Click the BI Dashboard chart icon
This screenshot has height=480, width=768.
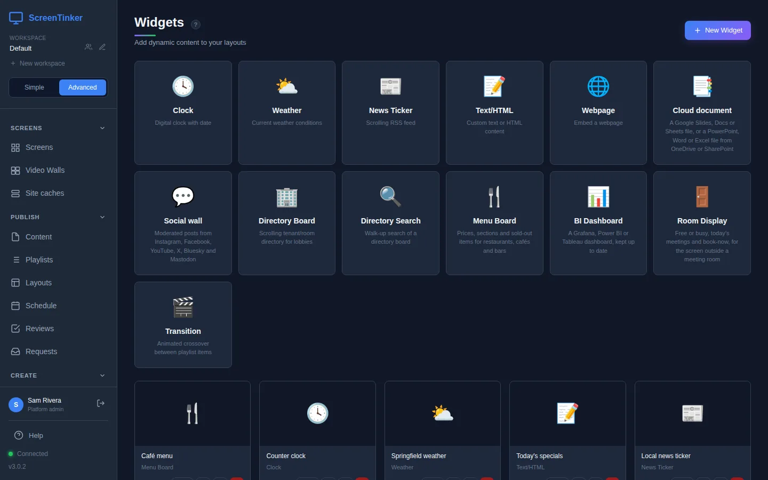pyautogui.click(x=598, y=197)
